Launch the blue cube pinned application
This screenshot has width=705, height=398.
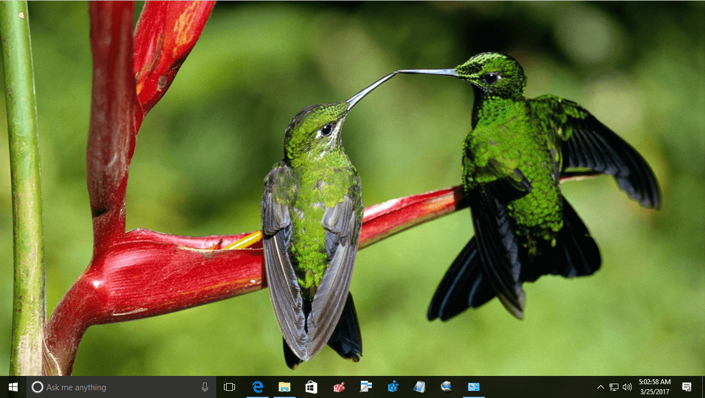(392, 387)
